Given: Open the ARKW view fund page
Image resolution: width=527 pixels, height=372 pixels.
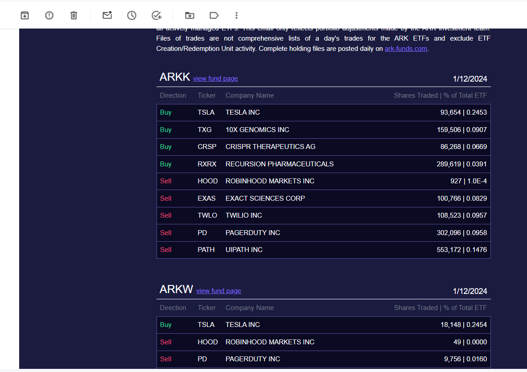Looking at the screenshot, I should click(x=218, y=291).
